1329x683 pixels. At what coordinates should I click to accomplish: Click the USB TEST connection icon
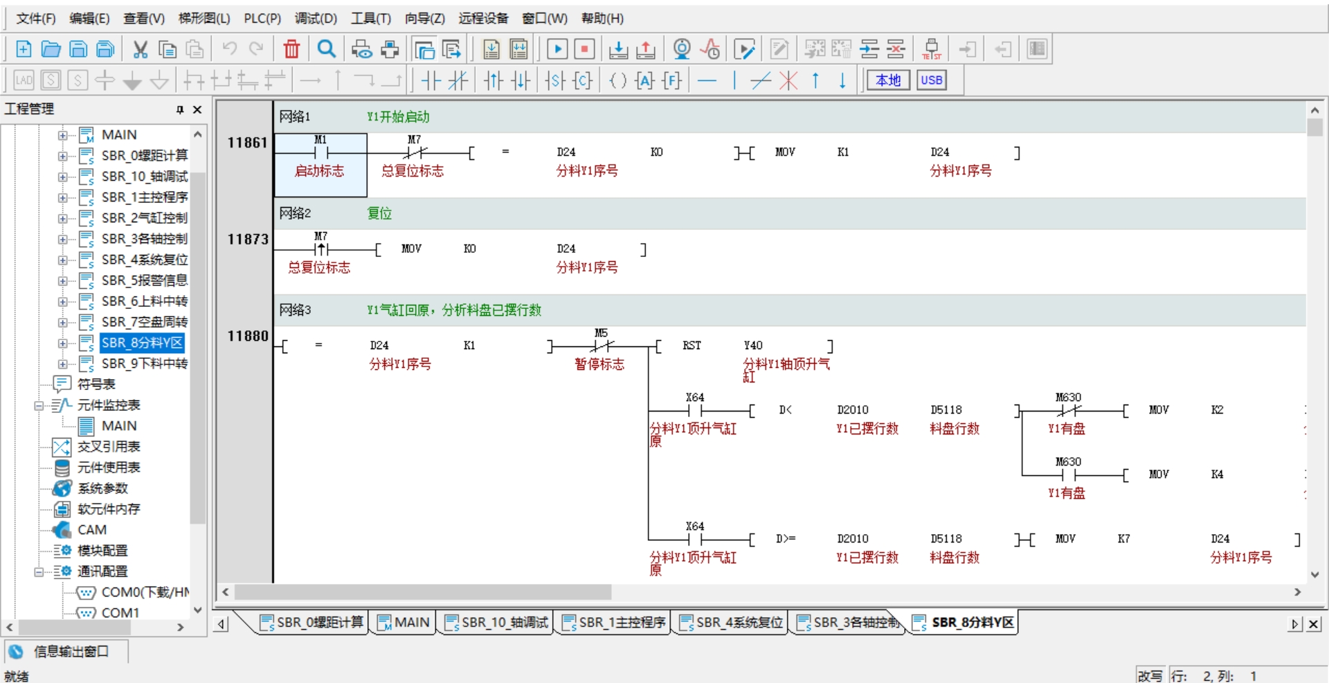(932, 49)
